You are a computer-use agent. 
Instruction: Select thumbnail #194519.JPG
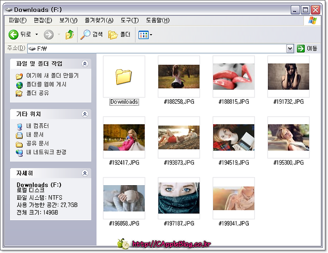(x=234, y=137)
